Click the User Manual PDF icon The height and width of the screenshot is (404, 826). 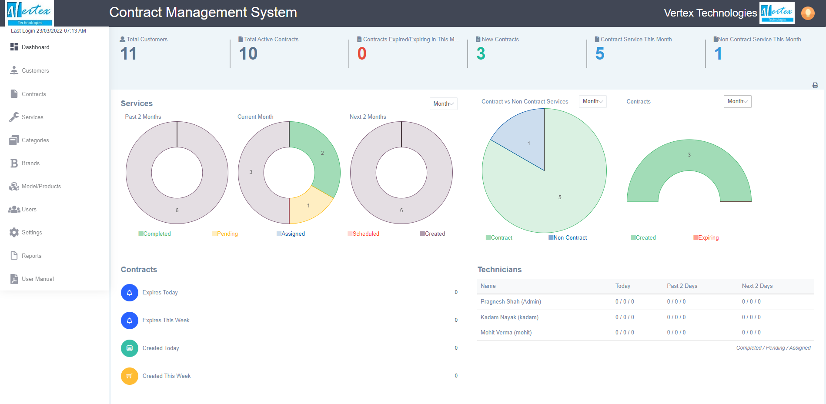[x=14, y=279]
